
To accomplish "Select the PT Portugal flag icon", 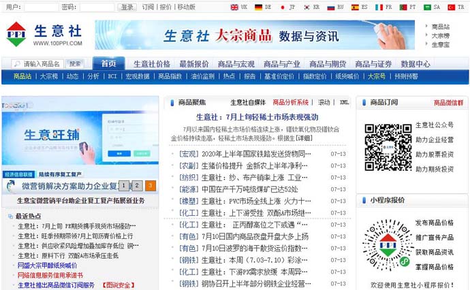I will pyautogui.click(x=403, y=7).
